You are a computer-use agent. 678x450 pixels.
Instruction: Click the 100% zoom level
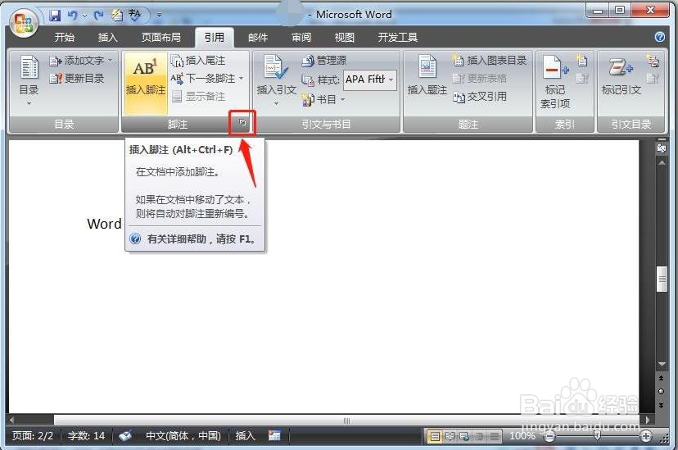pyautogui.click(x=522, y=436)
